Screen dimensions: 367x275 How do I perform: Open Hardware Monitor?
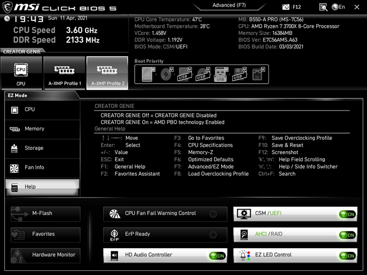[x=46, y=256]
